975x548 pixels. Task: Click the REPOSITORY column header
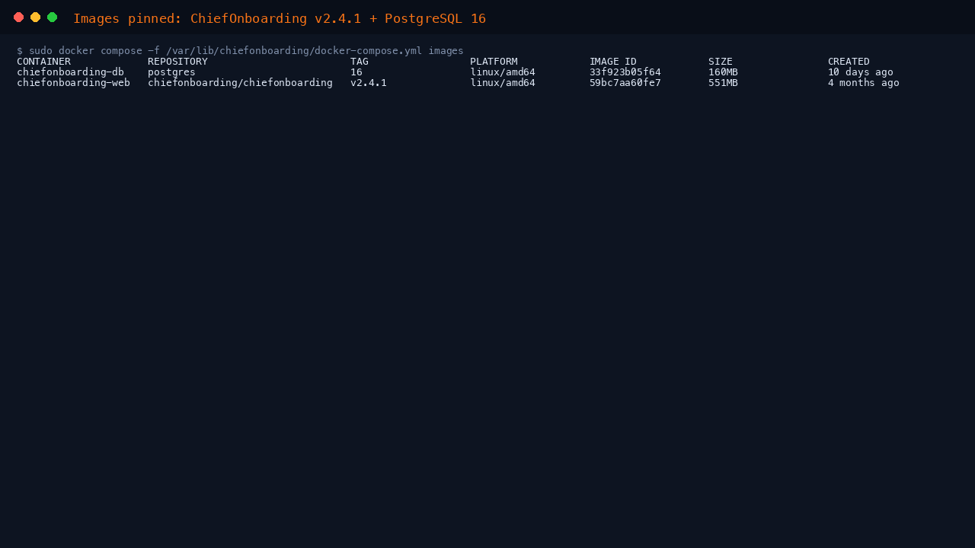pos(177,62)
